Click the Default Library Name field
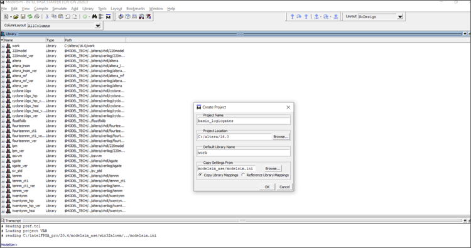Image resolution: width=471 pixels, height=248 pixels. coord(243,153)
